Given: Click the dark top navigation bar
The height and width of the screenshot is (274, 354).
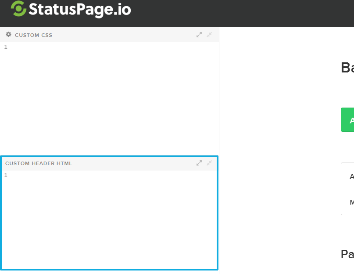Looking at the screenshot, I should pos(219,11).
